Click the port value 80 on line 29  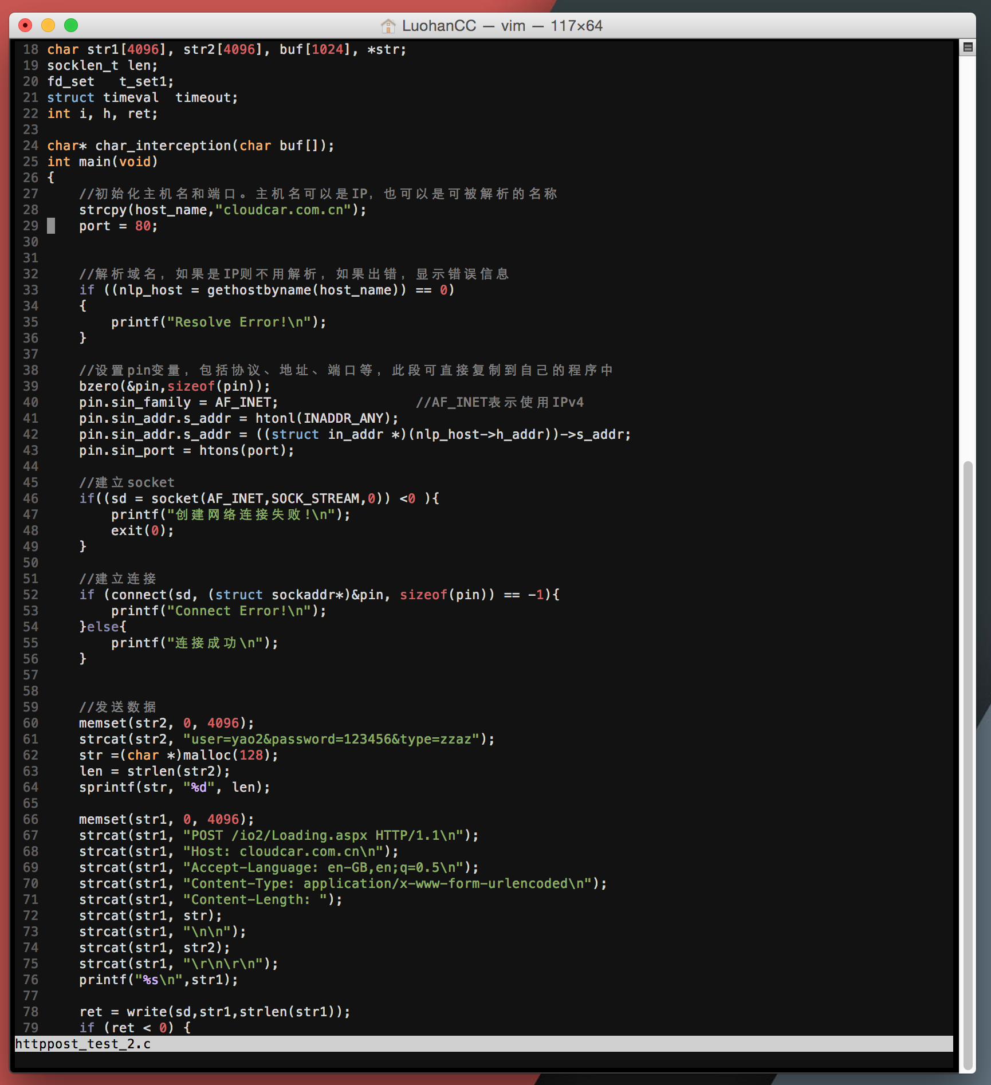pos(143,226)
